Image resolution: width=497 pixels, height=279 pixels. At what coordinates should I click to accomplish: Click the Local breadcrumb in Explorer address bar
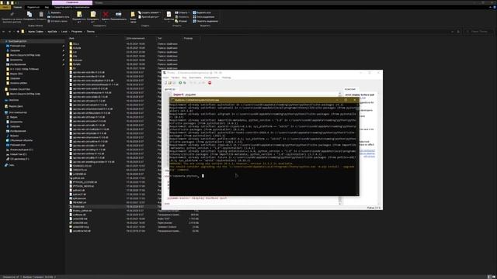64,32
